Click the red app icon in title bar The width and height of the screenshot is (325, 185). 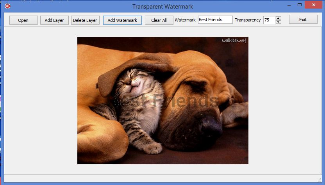coord(8,6)
